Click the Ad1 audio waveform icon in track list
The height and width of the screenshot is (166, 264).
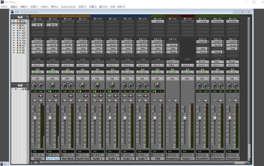pos(20,31)
